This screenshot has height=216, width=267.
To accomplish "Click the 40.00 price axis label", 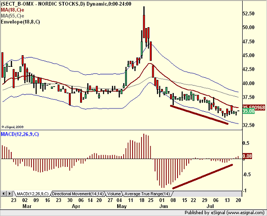I will (x=248, y=83).
